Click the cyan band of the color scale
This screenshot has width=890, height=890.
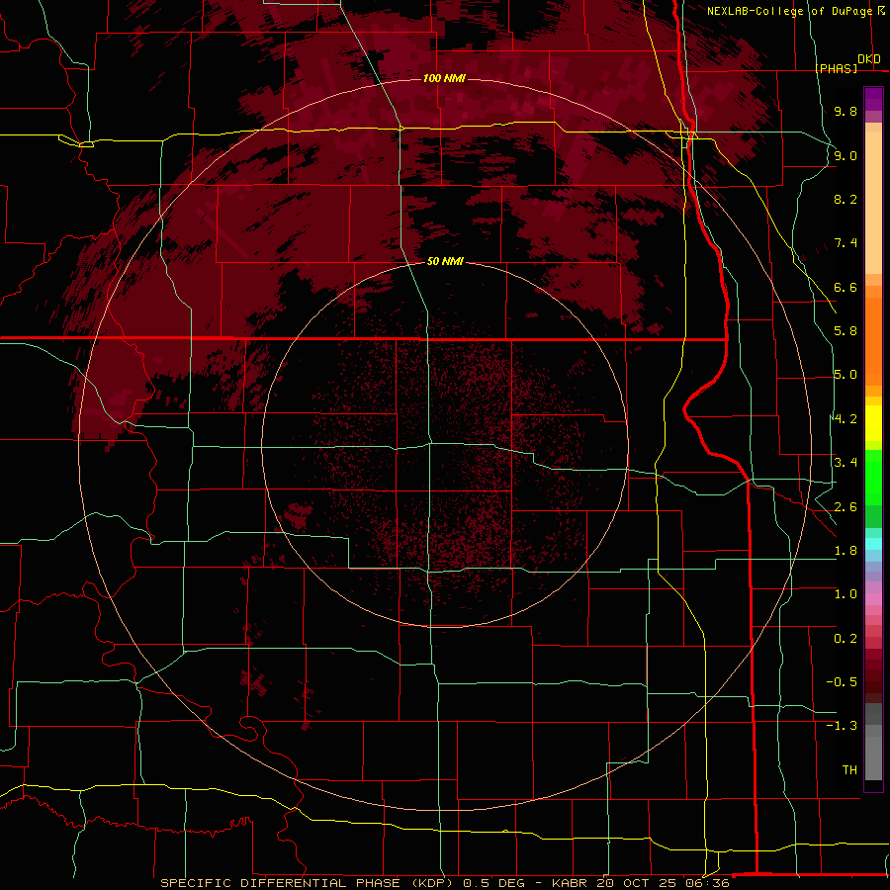coord(873,544)
